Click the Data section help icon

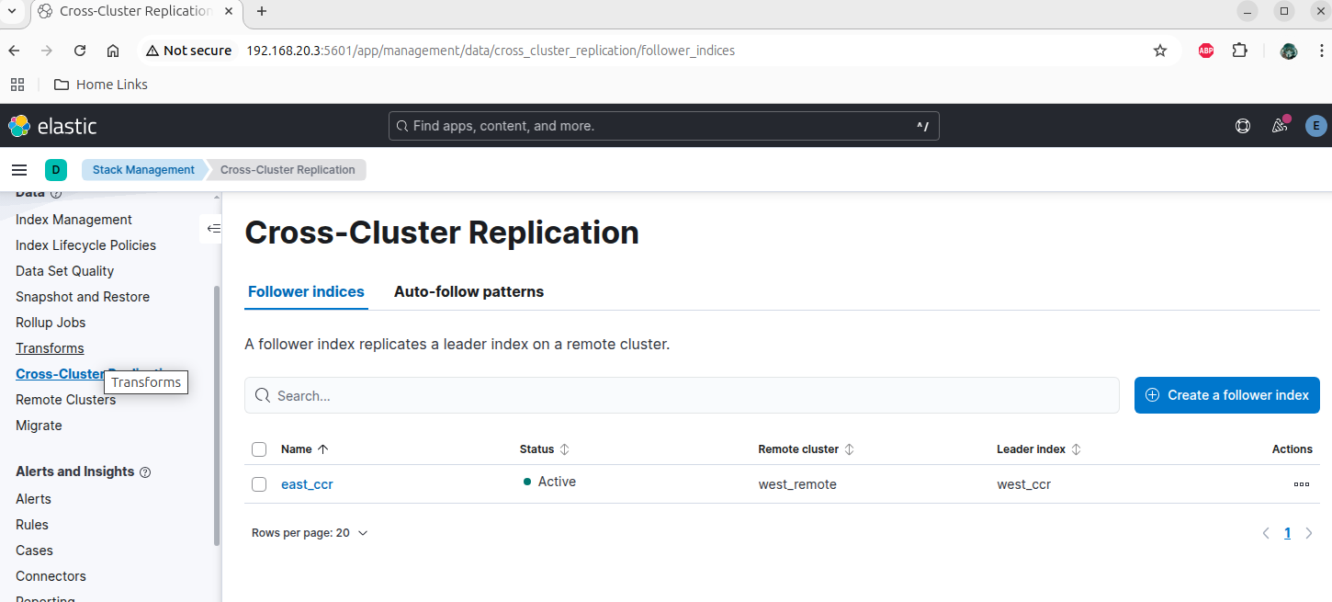[x=56, y=193]
